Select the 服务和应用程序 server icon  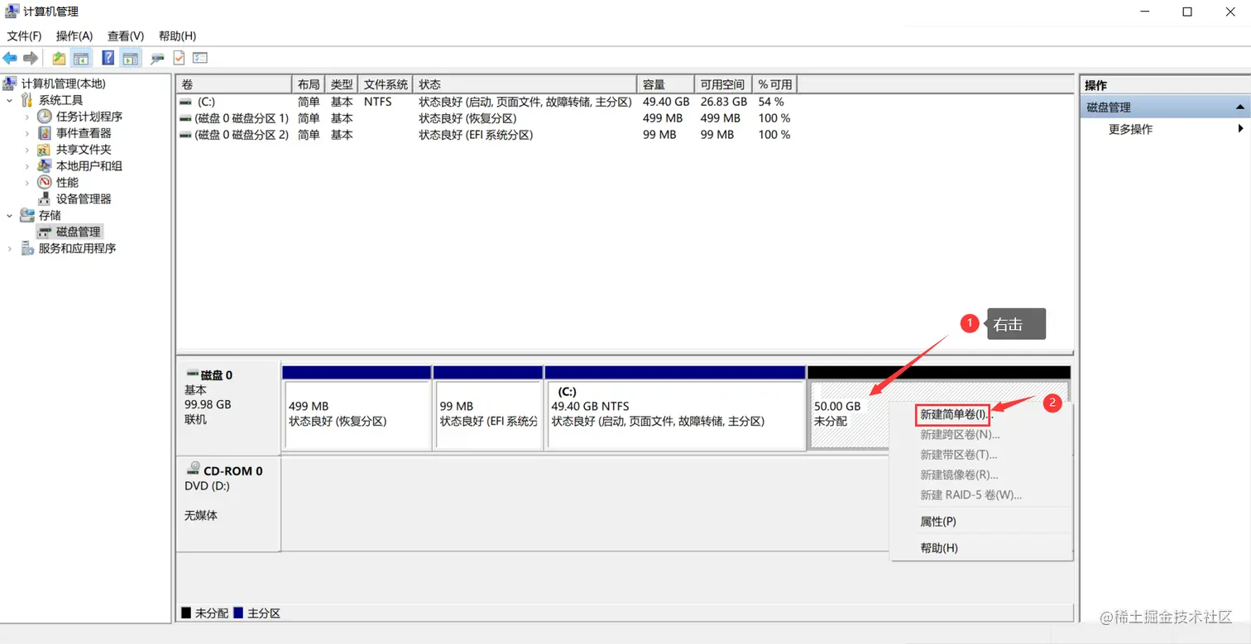[27, 249]
